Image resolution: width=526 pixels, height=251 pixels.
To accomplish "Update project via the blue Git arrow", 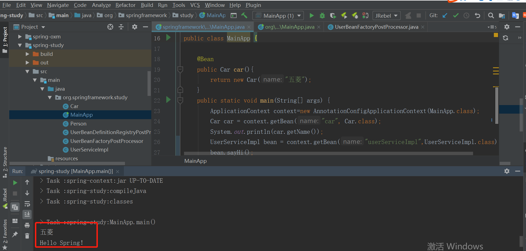I will 445,15.
